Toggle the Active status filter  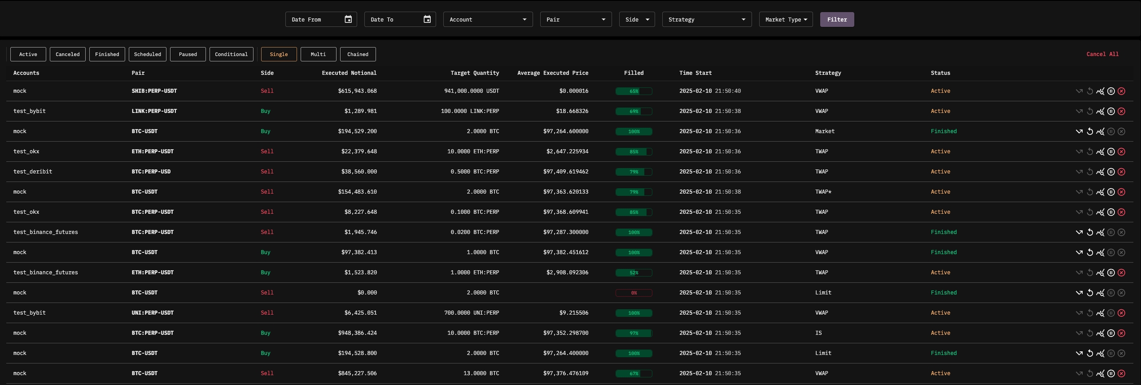[x=28, y=54]
